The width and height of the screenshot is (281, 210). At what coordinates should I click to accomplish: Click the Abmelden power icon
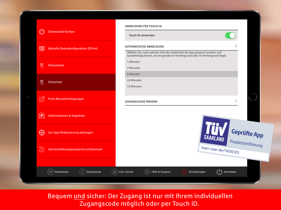(219, 172)
